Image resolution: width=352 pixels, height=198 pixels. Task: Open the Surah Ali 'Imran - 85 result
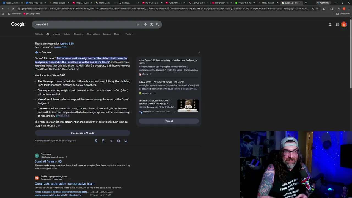pos(48,161)
